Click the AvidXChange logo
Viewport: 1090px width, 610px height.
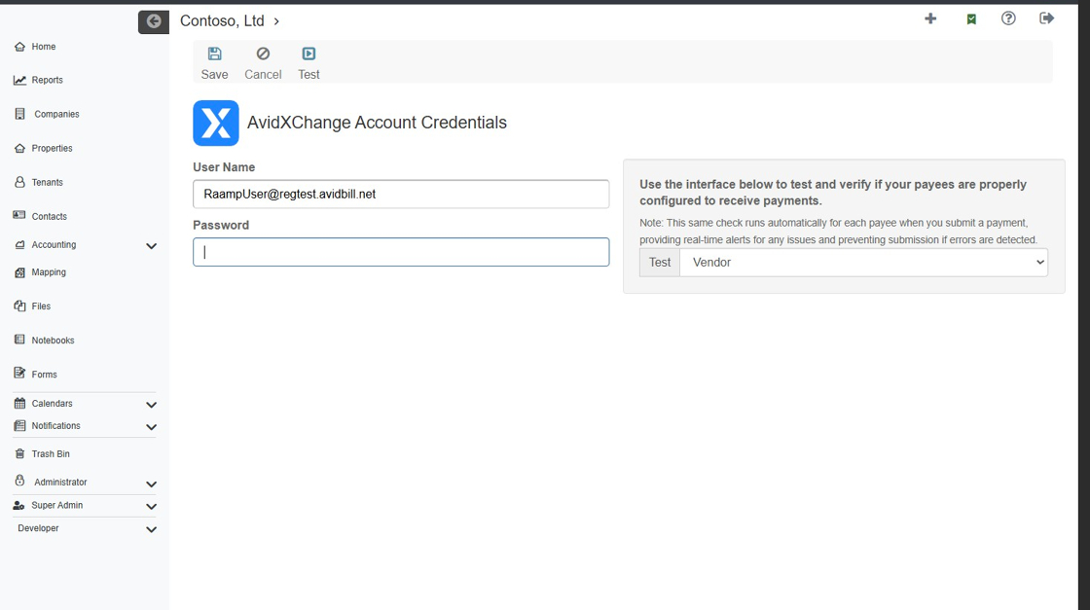(x=216, y=124)
